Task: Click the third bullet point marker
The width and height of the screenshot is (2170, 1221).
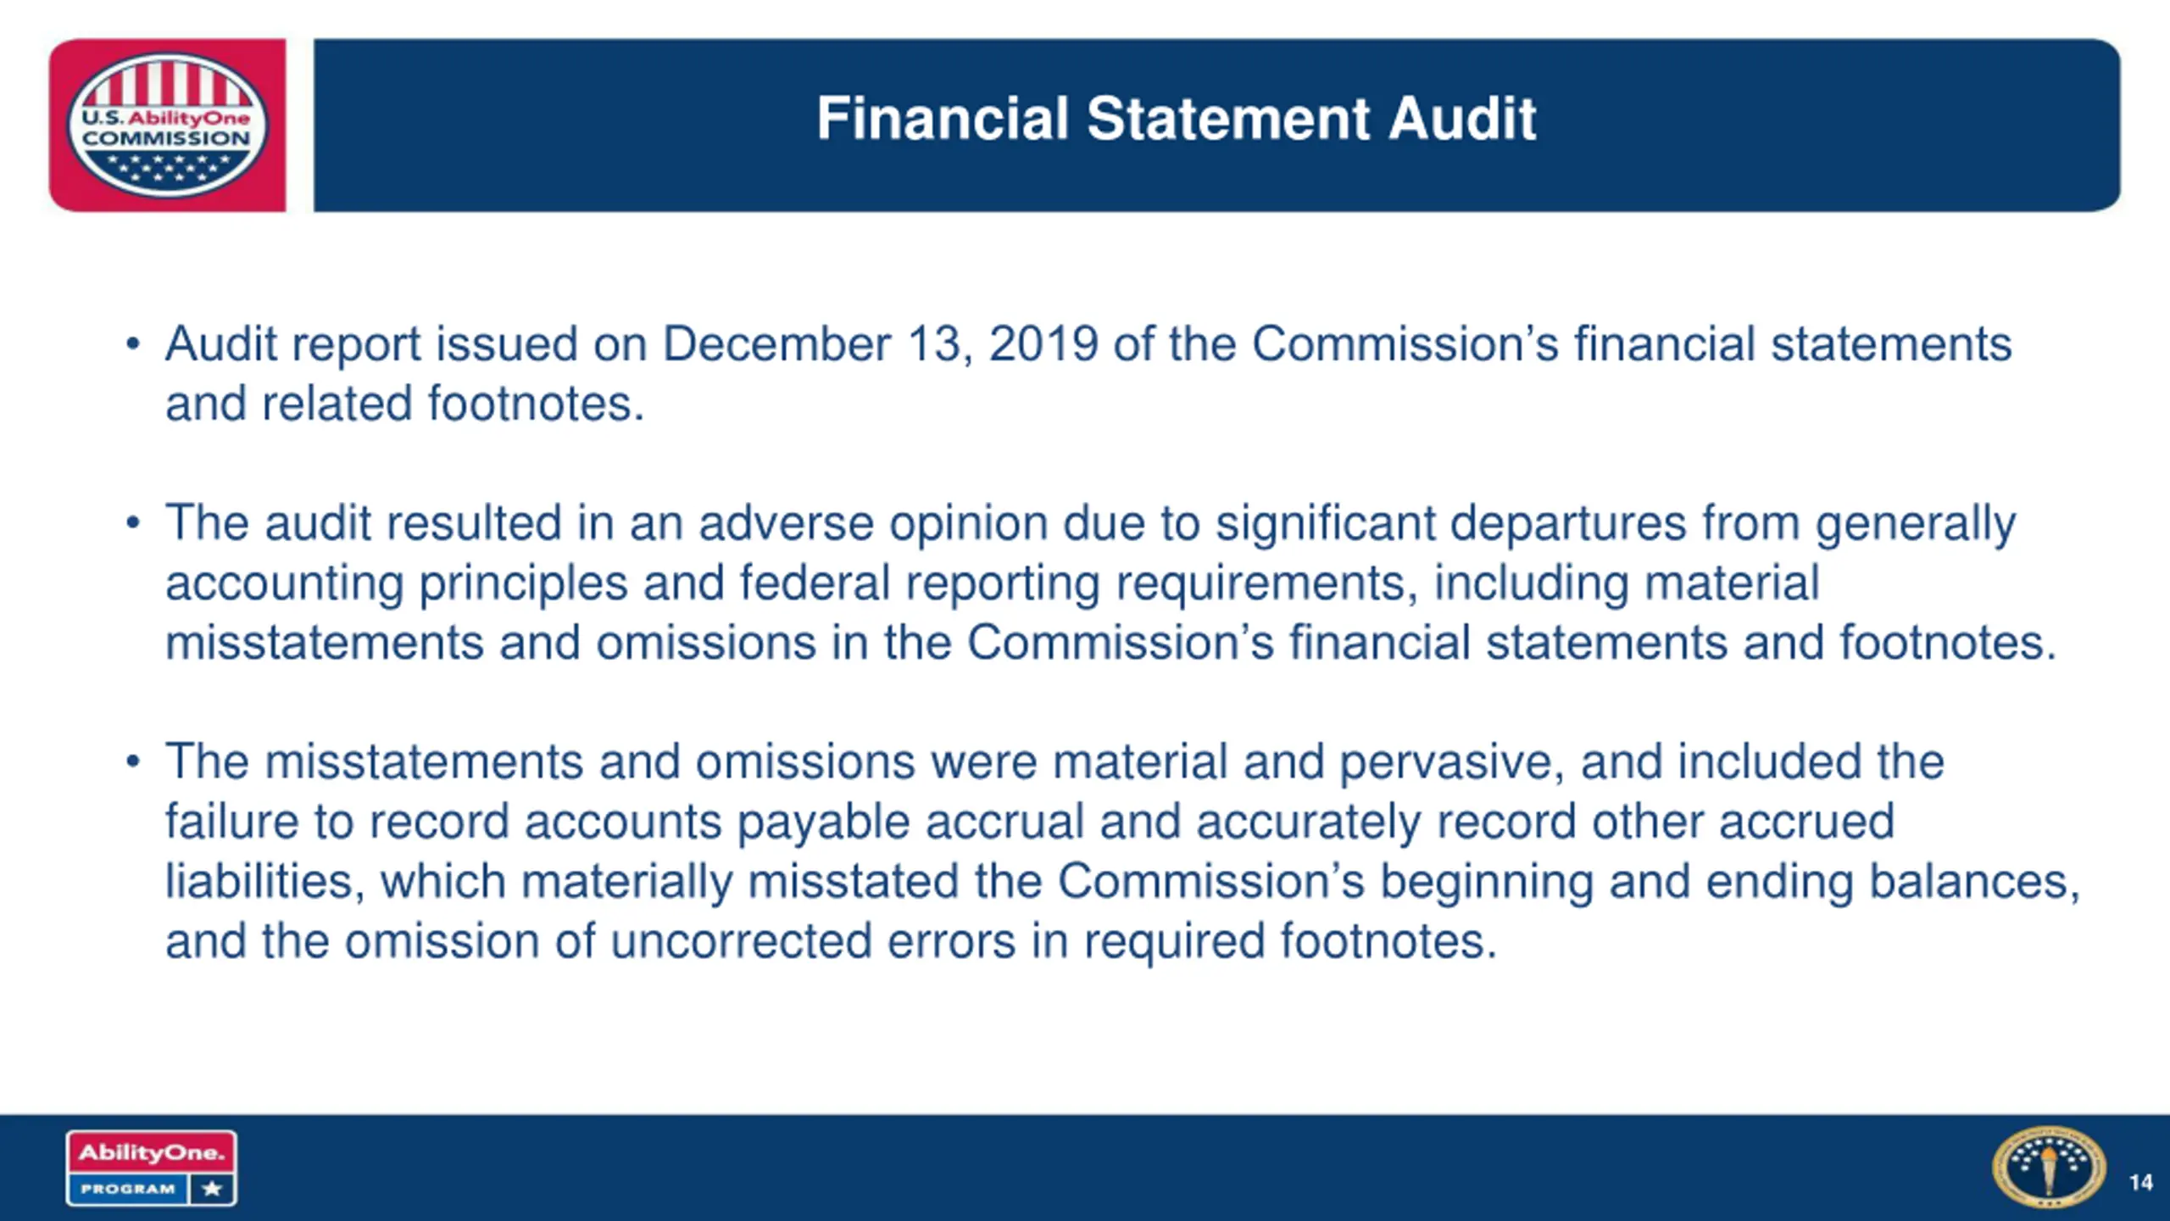Action: click(132, 761)
